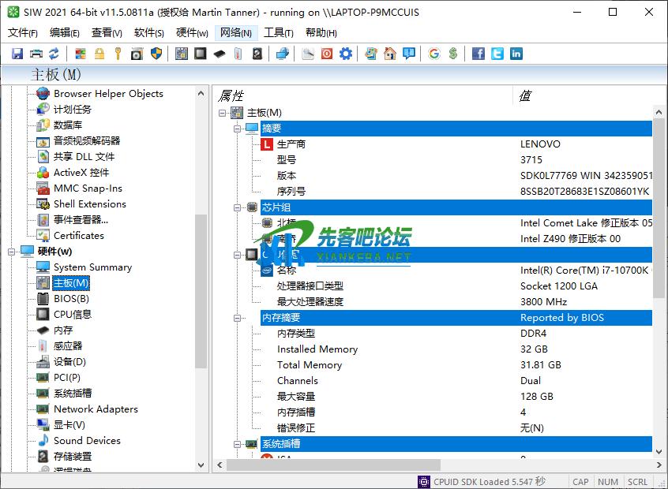Click the save (floppy disk) toolbar icon
668x489 pixels.
click(x=17, y=54)
